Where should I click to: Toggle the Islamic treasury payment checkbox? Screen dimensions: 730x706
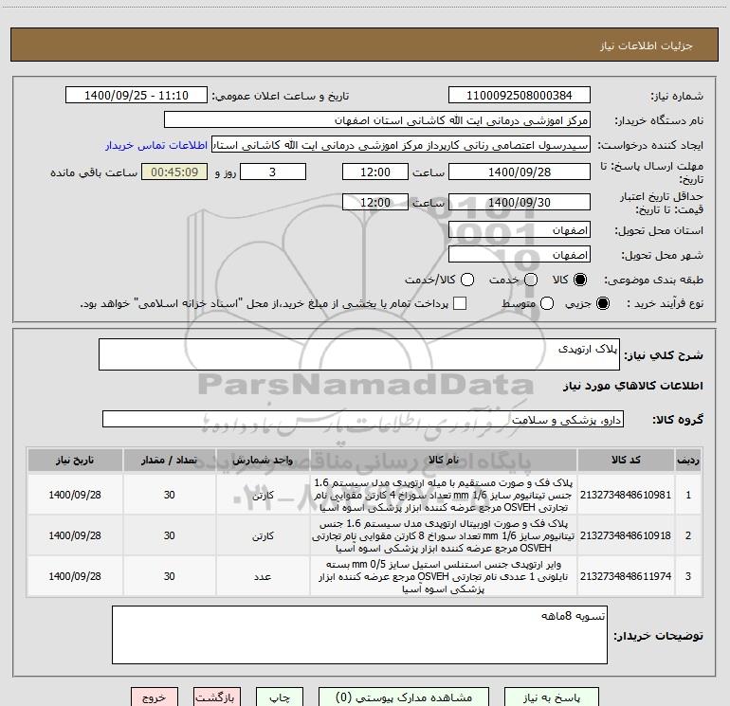click(460, 303)
